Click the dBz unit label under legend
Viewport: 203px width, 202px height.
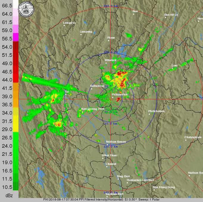[x=9, y=195]
